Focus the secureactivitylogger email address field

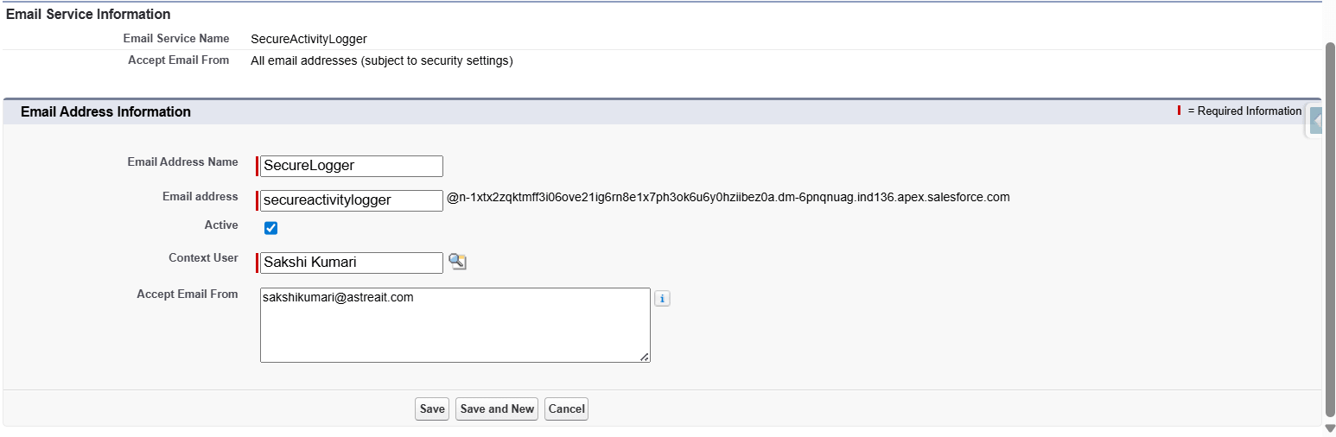pos(352,200)
